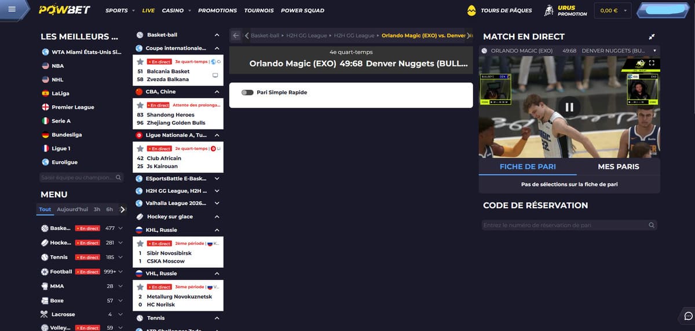
Task: Select the 3h time filter tab
Action: tap(97, 209)
